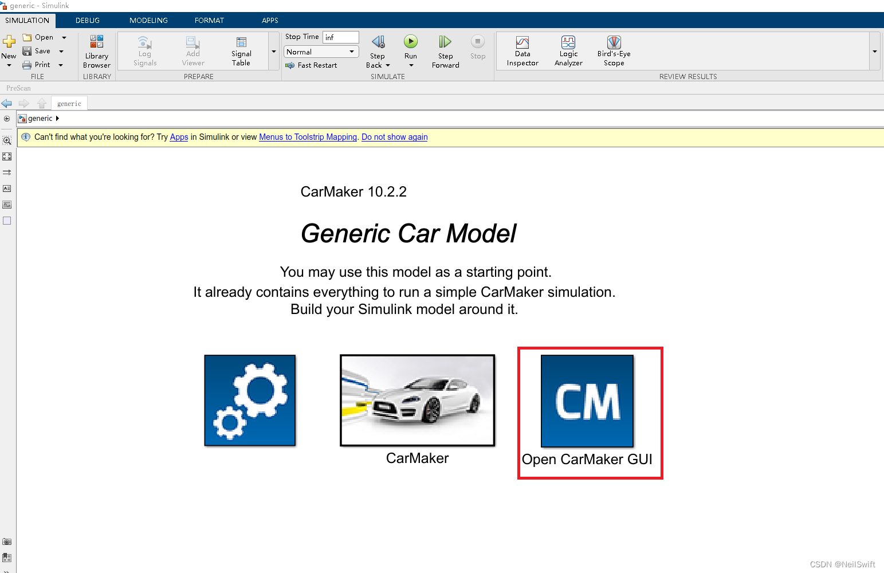Expand the Step Back dropdown arrow
Viewport: 884px width, 573px height.
tap(387, 65)
